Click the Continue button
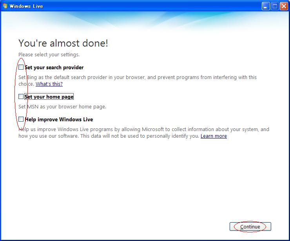This screenshot has width=290, height=241. coord(250,227)
